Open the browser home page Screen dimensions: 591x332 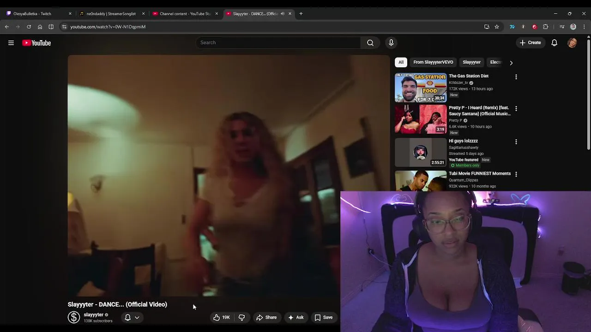point(40,27)
